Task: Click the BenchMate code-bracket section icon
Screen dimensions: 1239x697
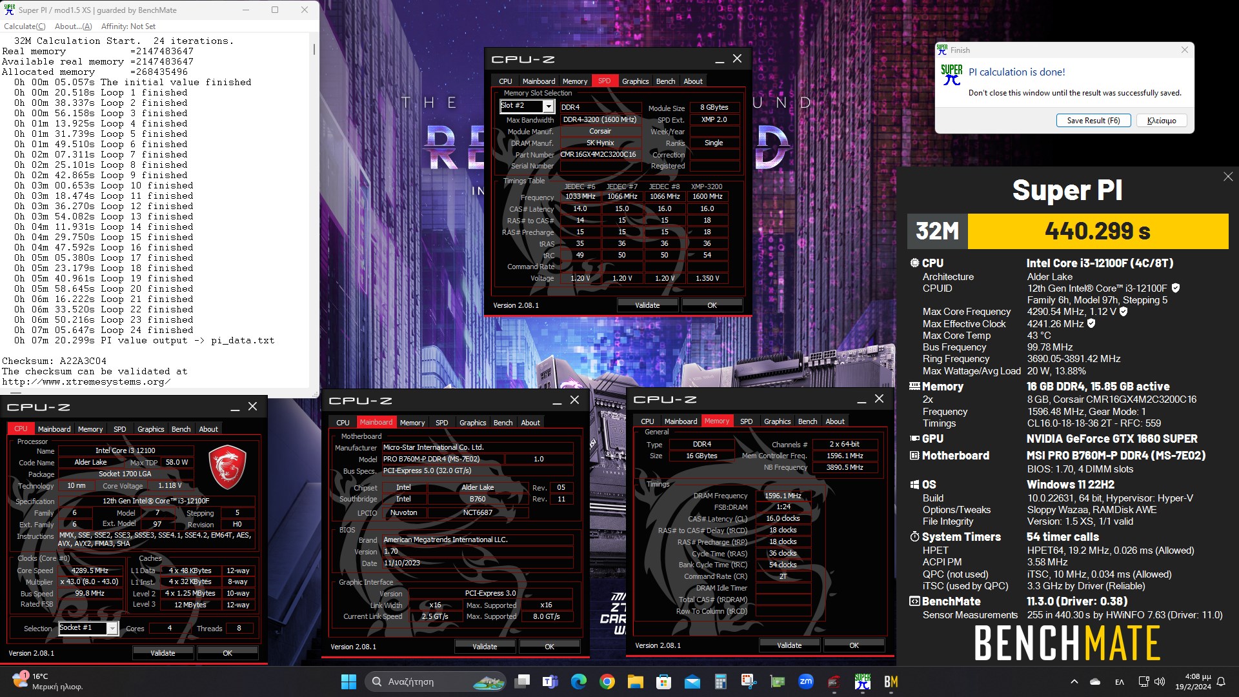Action: click(x=914, y=601)
